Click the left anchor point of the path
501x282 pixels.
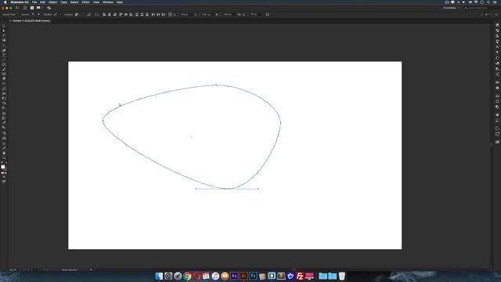103,121
